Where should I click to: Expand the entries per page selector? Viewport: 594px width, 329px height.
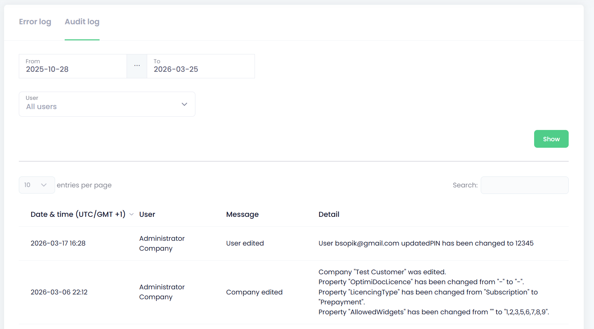[37, 185]
